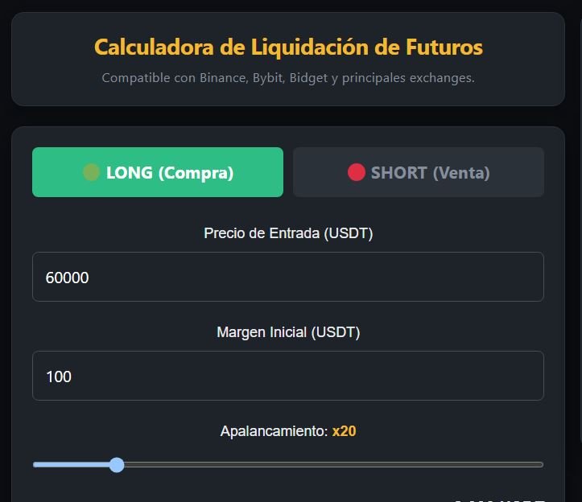Image resolution: width=582 pixels, height=502 pixels.
Task: Focus the Margen Inicial input field
Action: coord(288,376)
